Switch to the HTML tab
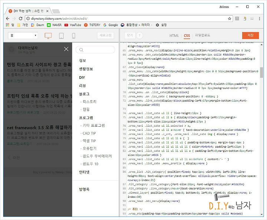 coord(174,36)
